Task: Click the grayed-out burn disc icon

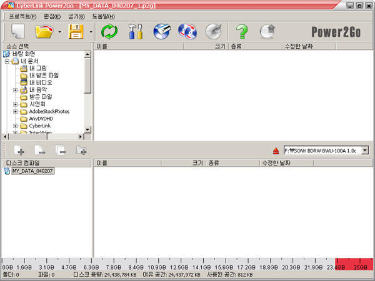Action: (x=214, y=32)
